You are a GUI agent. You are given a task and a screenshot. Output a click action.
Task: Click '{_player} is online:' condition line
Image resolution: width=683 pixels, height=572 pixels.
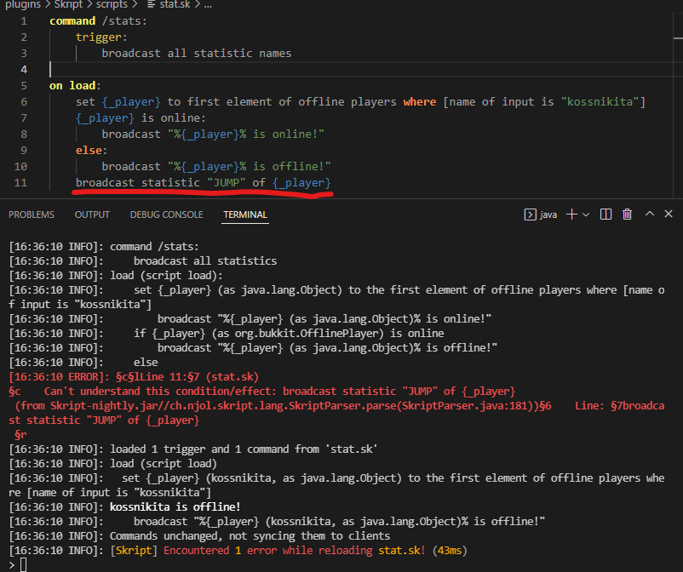pos(141,118)
